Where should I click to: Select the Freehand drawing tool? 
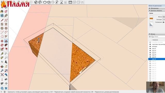click(6, 20)
